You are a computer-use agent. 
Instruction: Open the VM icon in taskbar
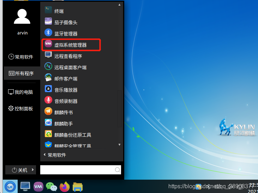click(38, 187)
